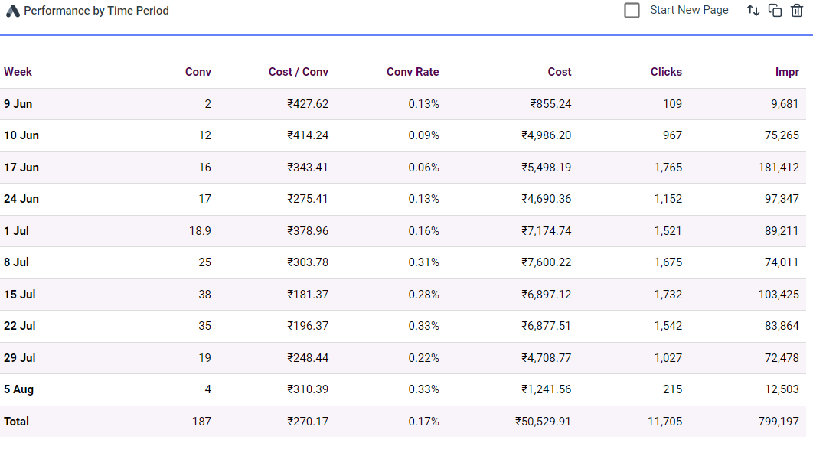Click the 15 Jul week row label
This screenshot has height=456, width=813.
point(20,295)
